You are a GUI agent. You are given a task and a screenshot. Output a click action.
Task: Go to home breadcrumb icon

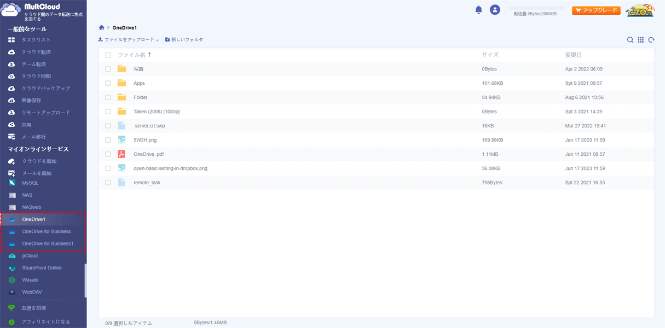(101, 27)
